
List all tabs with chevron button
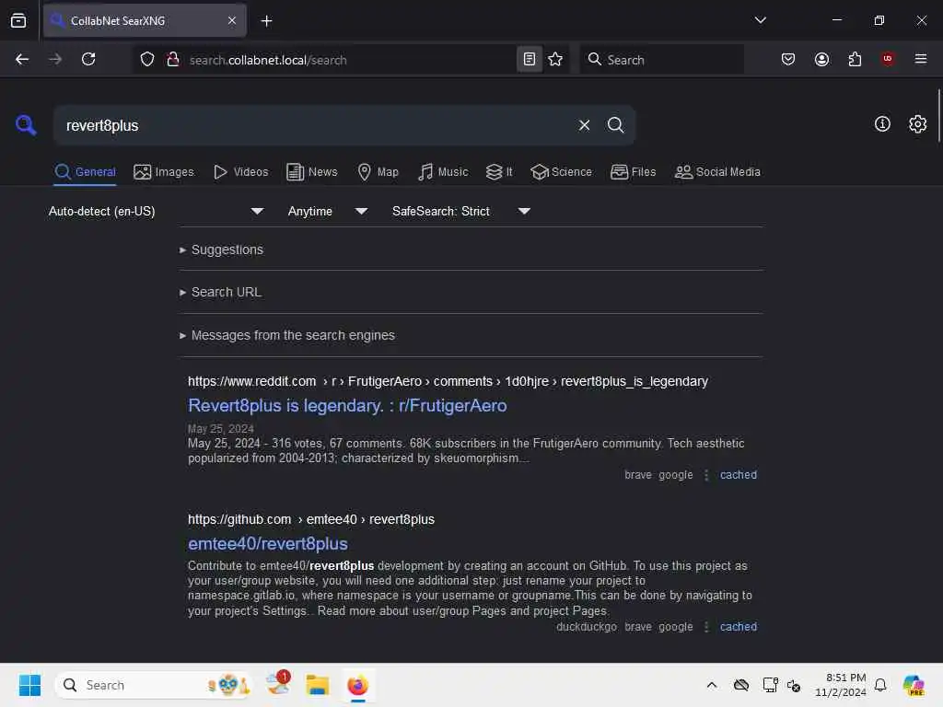[x=760, y=20]
